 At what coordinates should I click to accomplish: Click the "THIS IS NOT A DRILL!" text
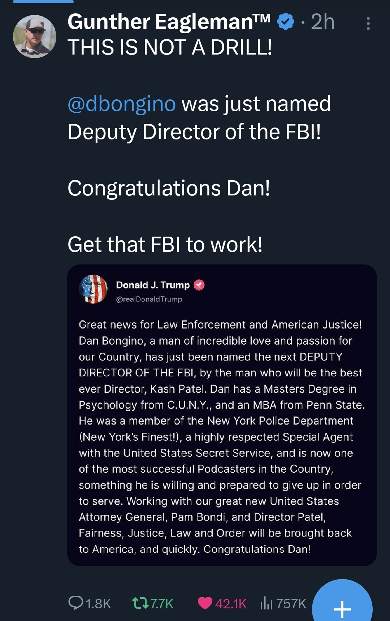170,47
